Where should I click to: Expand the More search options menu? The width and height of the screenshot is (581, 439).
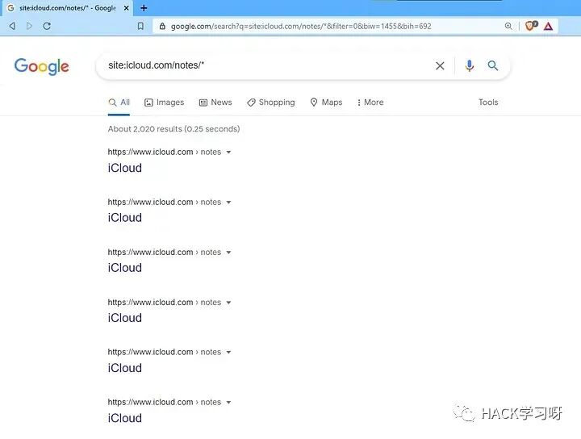tap(370, 102)
